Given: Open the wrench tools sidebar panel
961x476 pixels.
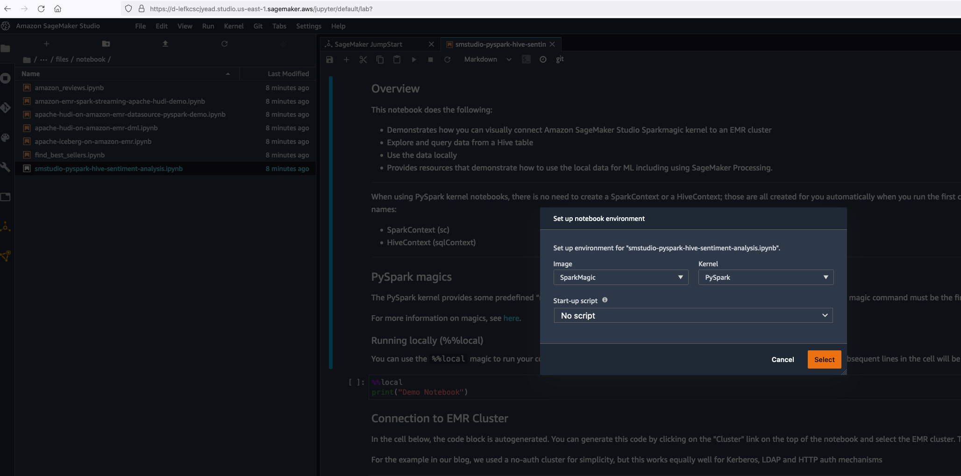Looking at the screenshot, I should [x=6, y=167].
